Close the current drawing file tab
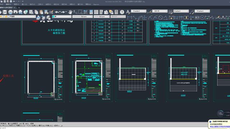Image resolution: width=230 pixels, height=129 pixels. [15, 8]
